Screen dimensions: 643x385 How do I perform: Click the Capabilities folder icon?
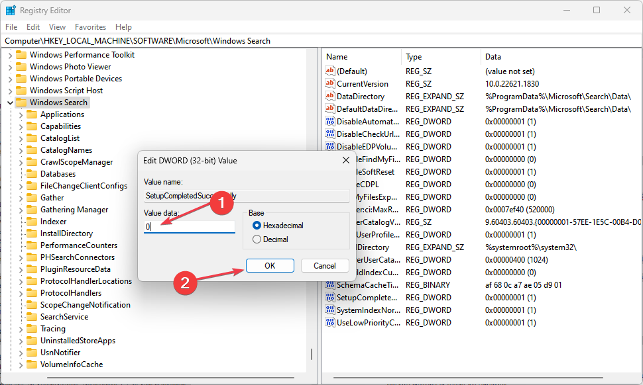pyautogui.click(x=32, y=126)
